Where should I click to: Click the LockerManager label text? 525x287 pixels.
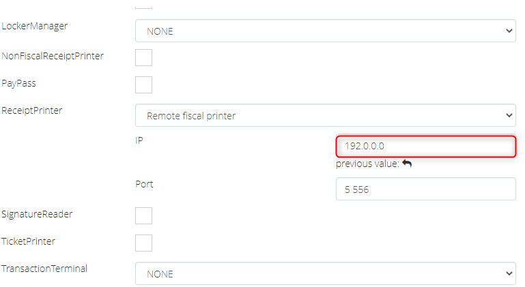(x=35, y=26)
